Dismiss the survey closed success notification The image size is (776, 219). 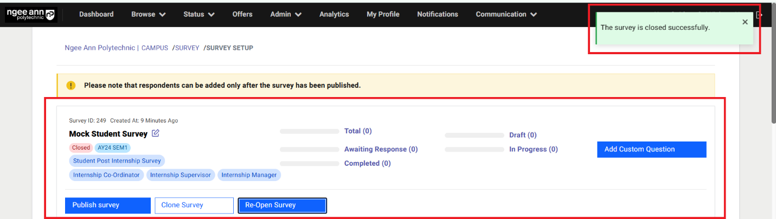(745, 22)
